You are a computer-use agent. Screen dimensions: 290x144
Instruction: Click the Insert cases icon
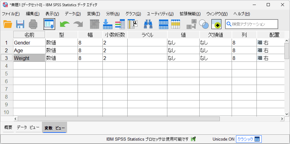click(164, 24)
